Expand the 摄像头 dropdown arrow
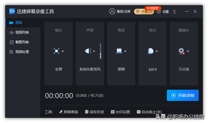The image size is (208, 123). point(188,51)
